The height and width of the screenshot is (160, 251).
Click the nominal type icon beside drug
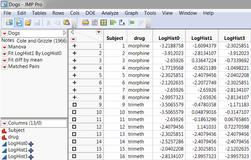point(4,137)
